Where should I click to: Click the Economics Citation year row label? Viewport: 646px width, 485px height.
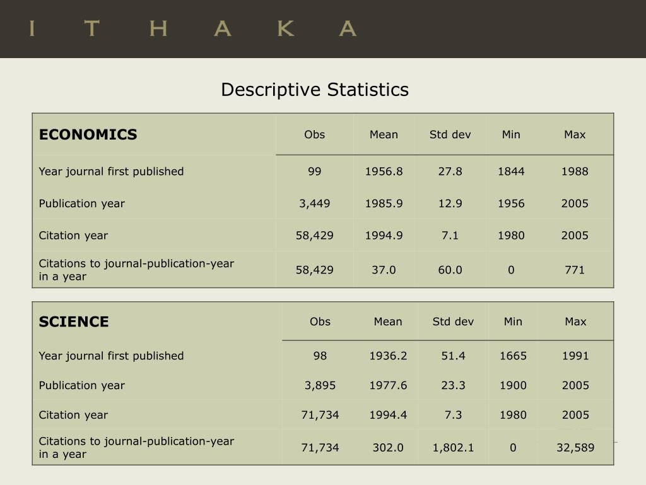(x=73, y=236)
